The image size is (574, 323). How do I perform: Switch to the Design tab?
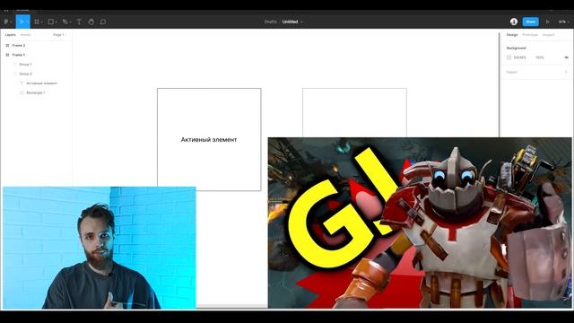(512, 35)
